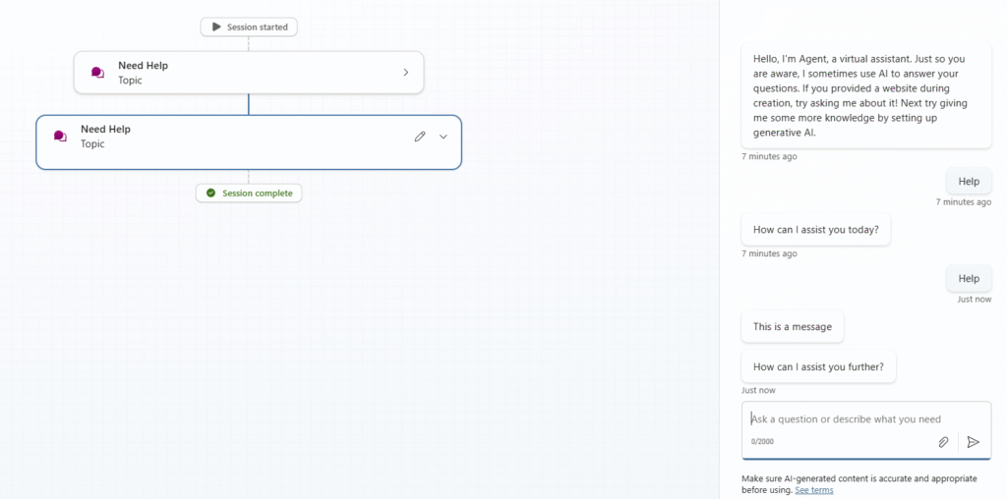Click "How can I assist you today?" message
Screen dimensions: 1007x499
815,230
